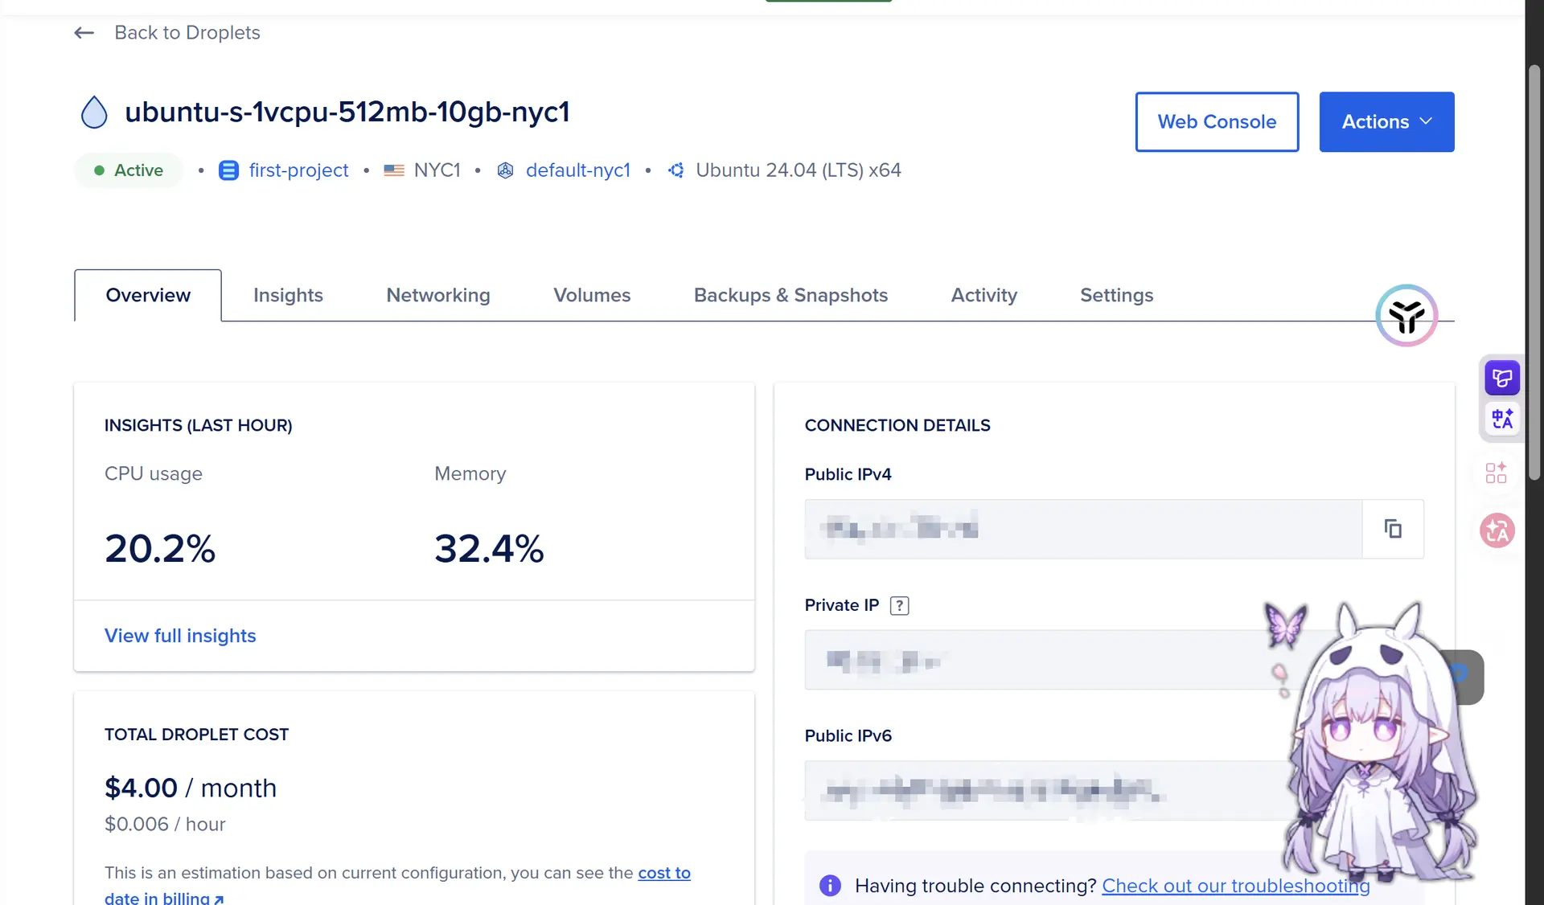Open the Volumes tab
The height and width of the screenshot is (905, 1544).
click(x=592, y=296)
